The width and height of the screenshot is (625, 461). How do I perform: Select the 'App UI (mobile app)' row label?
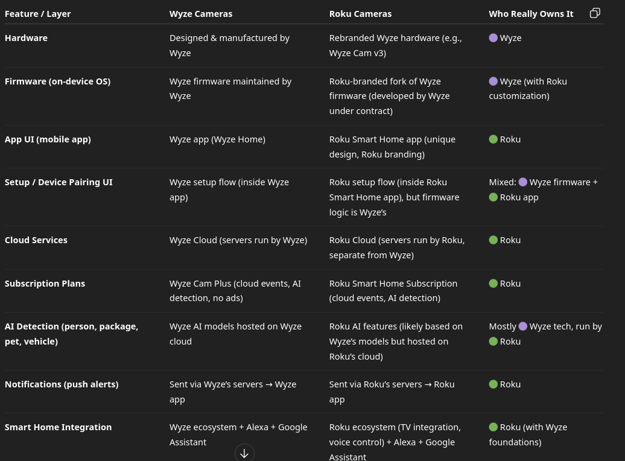(48, 139)
